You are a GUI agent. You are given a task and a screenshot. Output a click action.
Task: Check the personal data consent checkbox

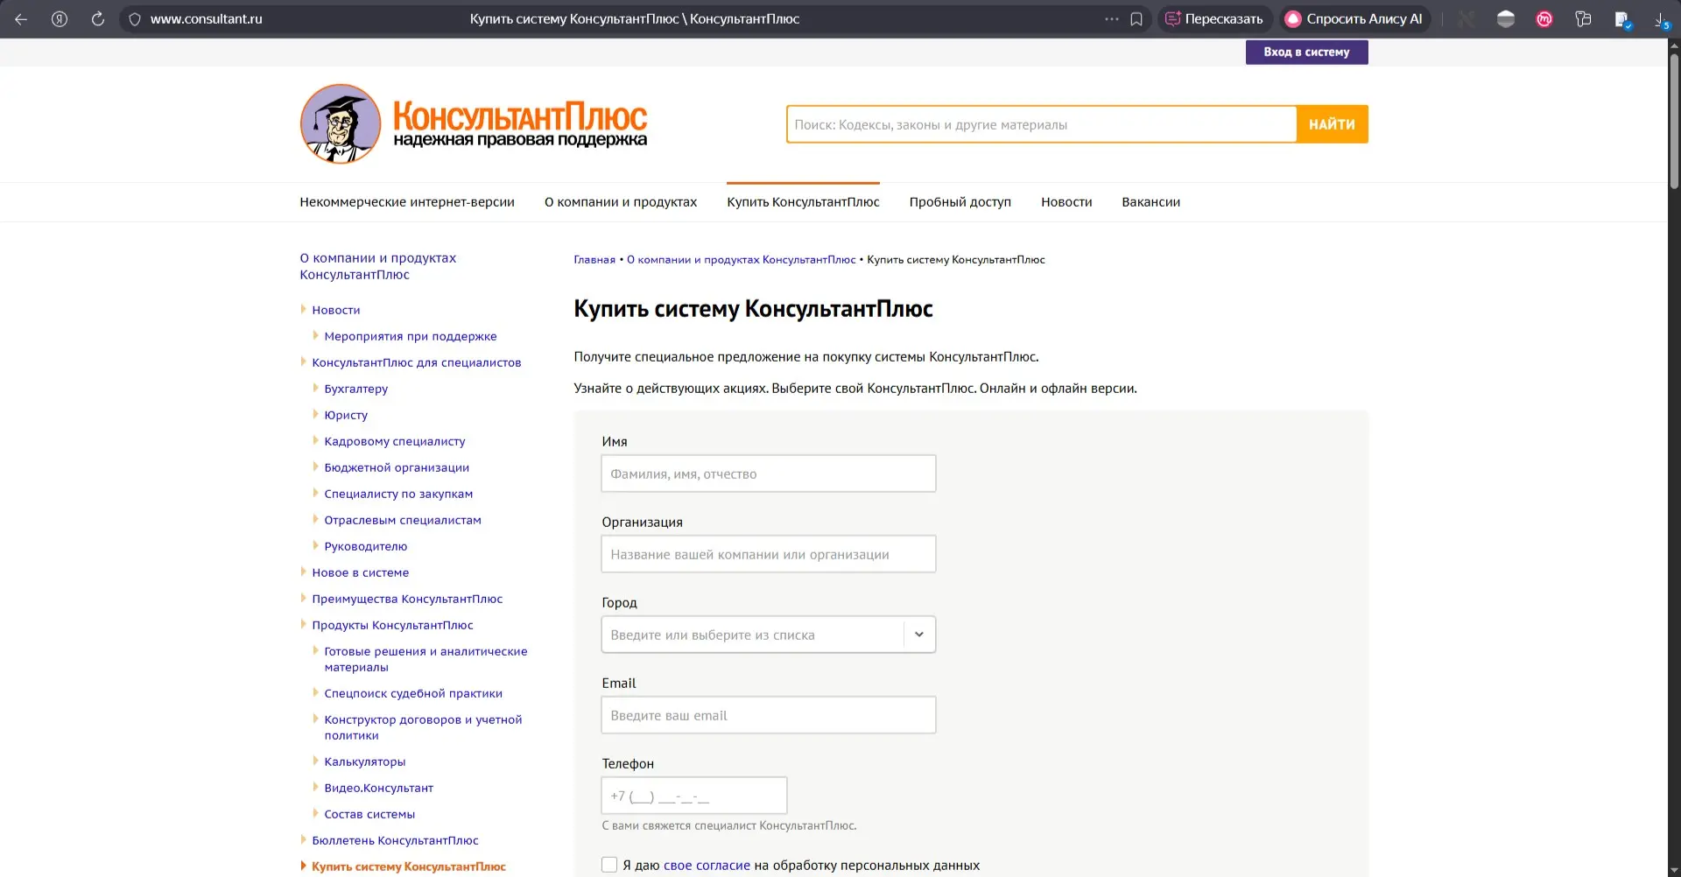pyautogui.click(x=609, y=865)
